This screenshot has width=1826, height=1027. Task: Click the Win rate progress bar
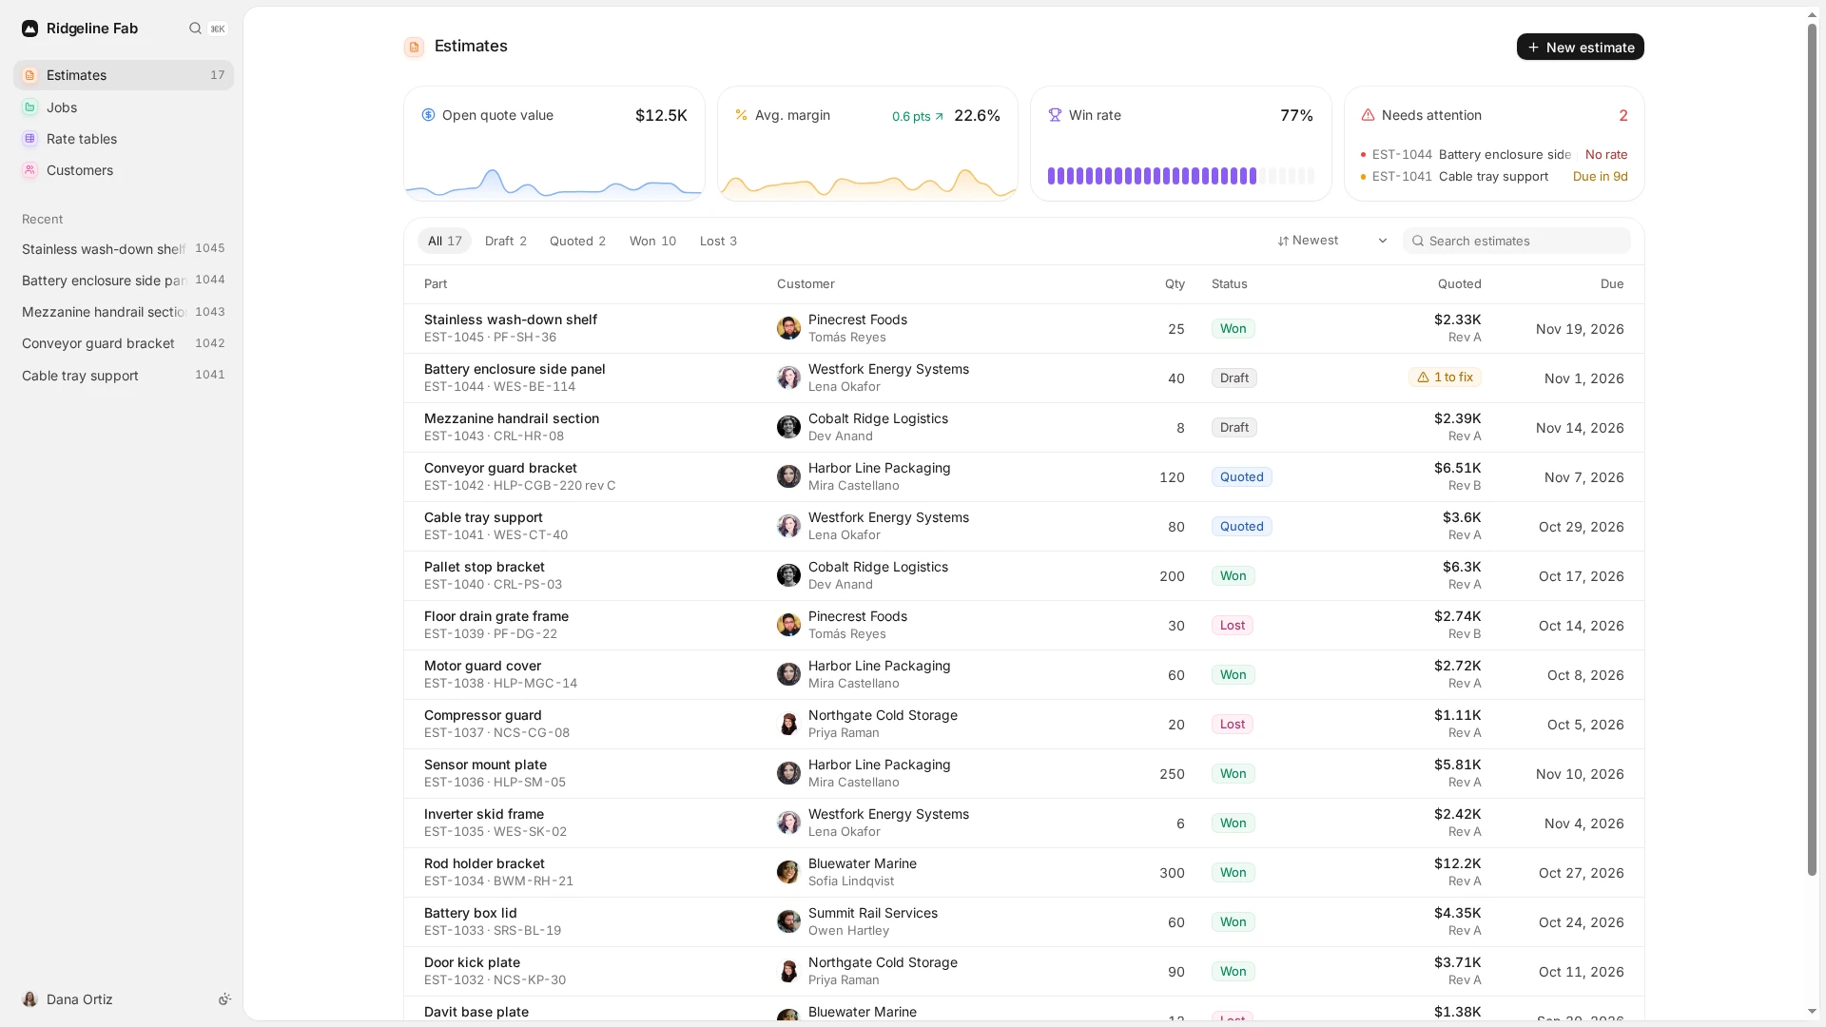[x=1180, y=176]
